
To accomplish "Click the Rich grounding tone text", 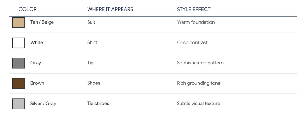I will [198, 83].
